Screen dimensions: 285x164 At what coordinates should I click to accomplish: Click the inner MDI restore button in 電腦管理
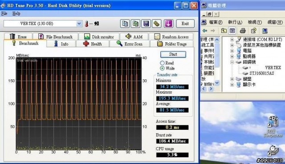[210, 14]
